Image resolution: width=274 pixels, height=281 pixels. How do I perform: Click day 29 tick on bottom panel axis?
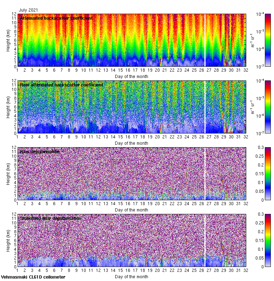[x=224, y=270]
